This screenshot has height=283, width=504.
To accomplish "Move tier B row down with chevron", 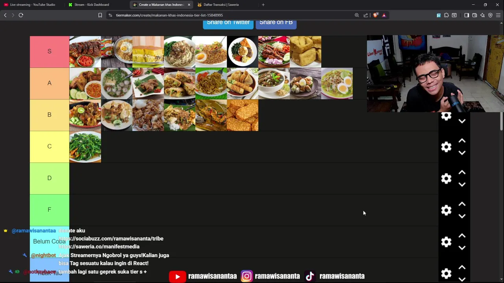I will (x=462, y=121).
